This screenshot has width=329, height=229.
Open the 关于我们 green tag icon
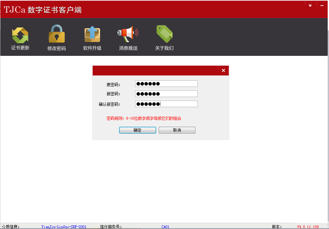point(164,34)
